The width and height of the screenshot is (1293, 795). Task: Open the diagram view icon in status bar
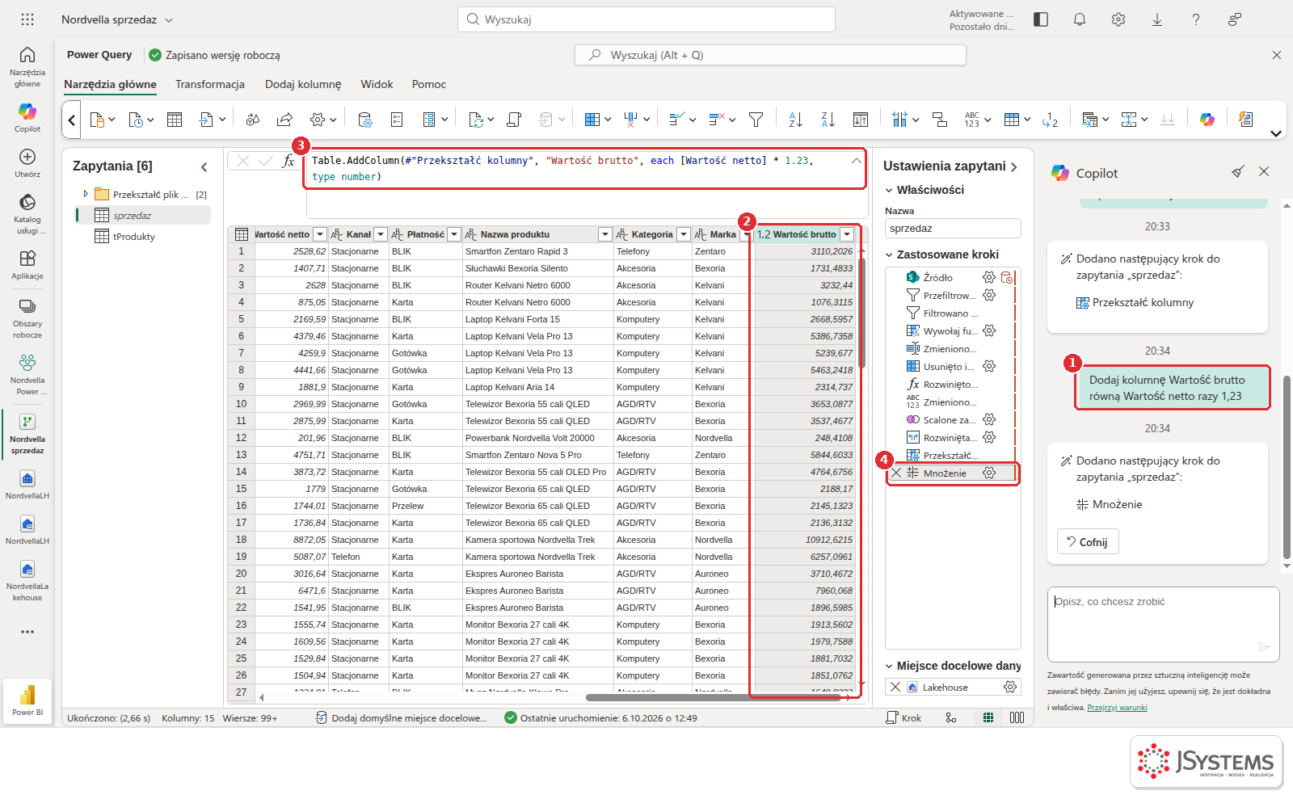pyautogui.click(x=951, y=717)
